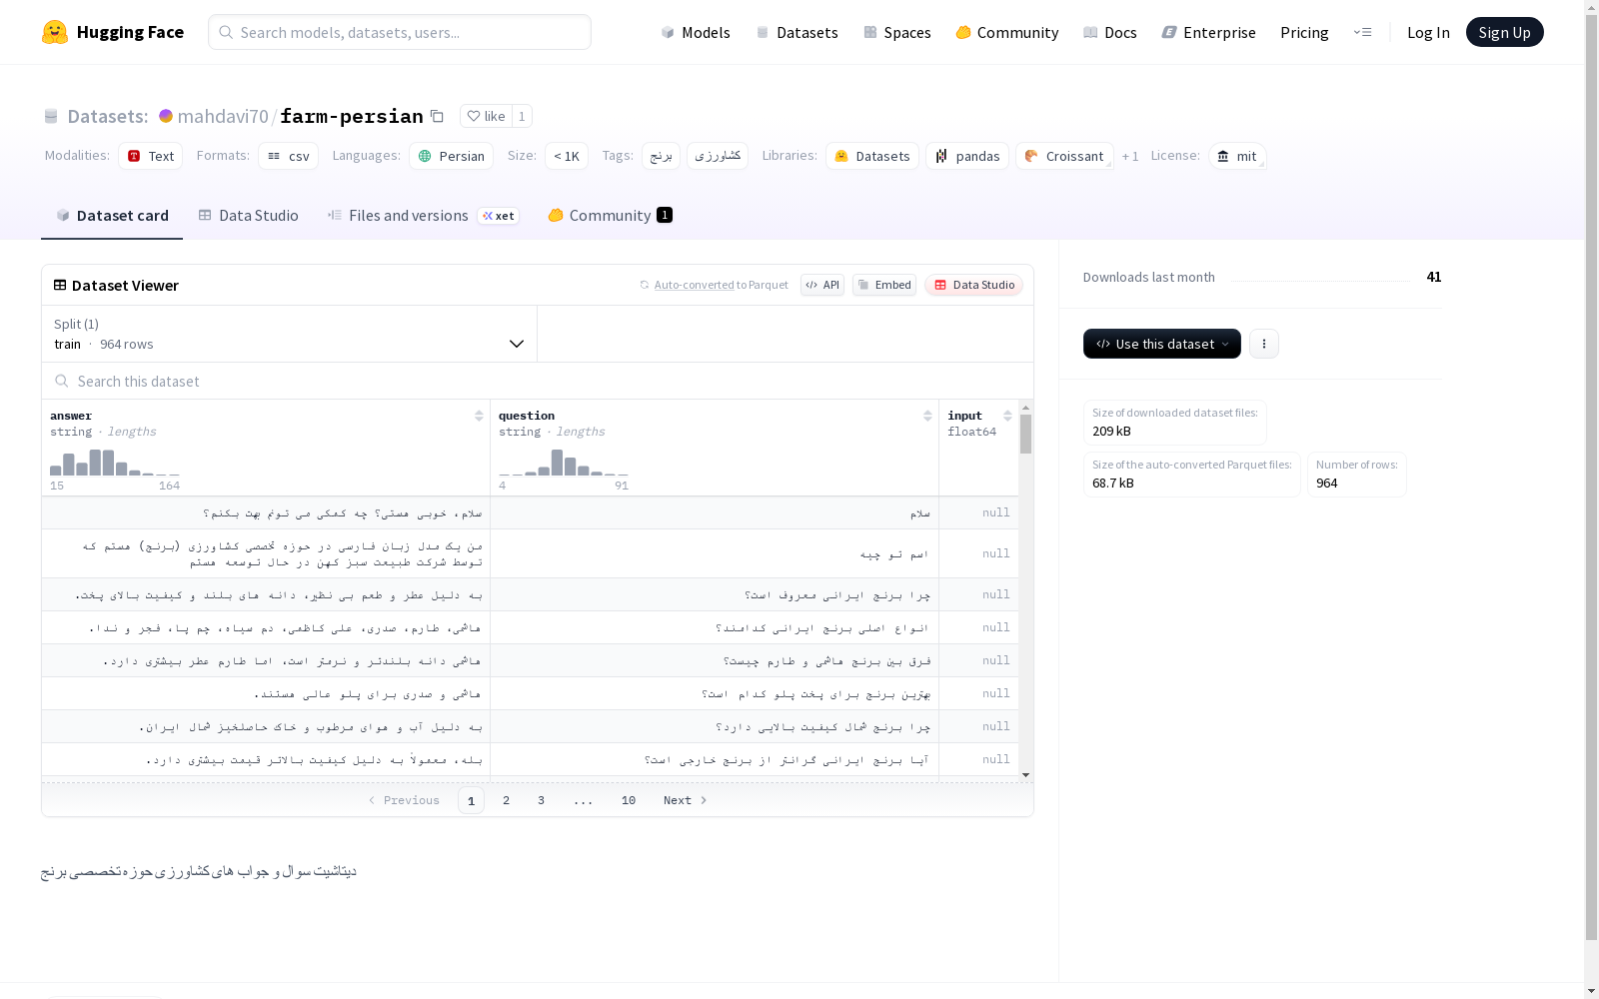The image size is (1599, 999).
Task: Go to page 2 of the dataset
Action: pos(507,800)
